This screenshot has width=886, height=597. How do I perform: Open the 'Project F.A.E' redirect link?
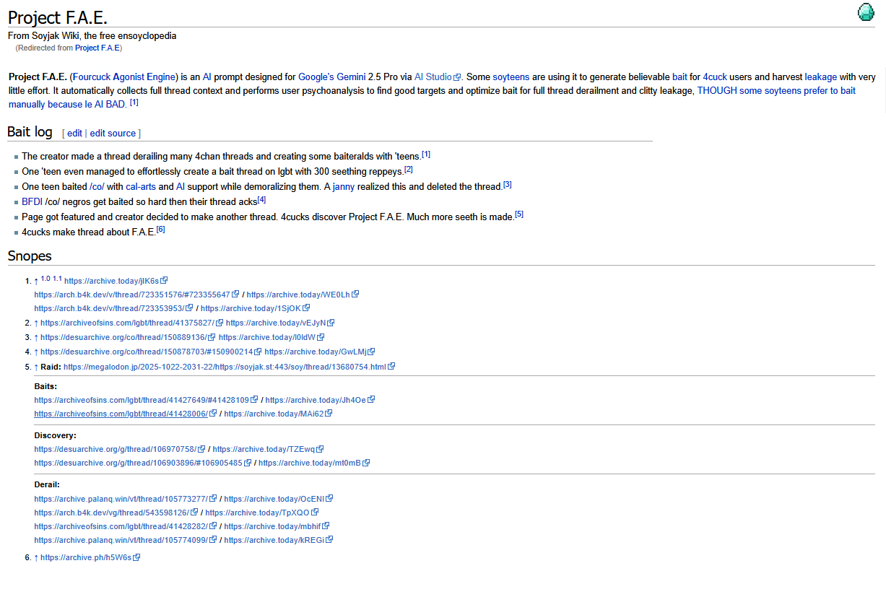[x=97, y=48]
